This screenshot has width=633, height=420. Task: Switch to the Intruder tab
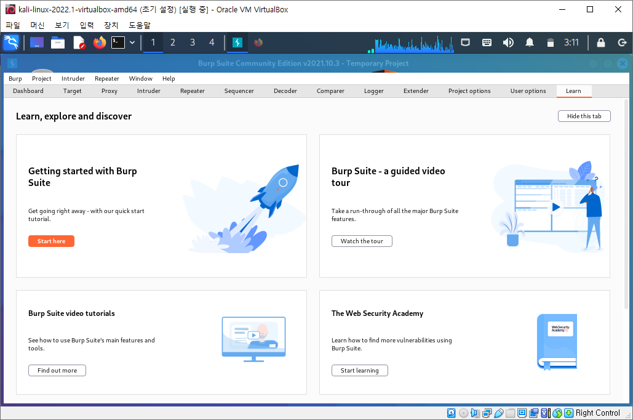149,91
